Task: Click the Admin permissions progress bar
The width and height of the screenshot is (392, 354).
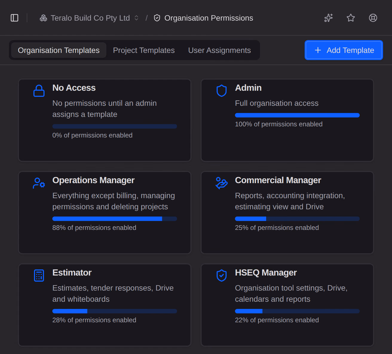Action: (297, 115)
